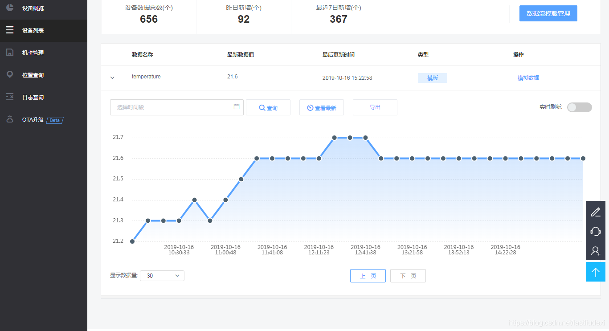Click the 数据流模版管理 button
The height and width of the screenshot is (331, 609).
point(548,13)
